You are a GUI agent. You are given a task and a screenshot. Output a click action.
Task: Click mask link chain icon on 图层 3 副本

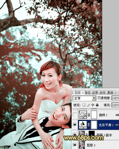[87, 134]
